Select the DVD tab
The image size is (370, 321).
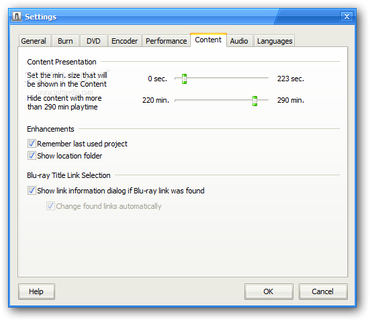(x=93, y=41)
